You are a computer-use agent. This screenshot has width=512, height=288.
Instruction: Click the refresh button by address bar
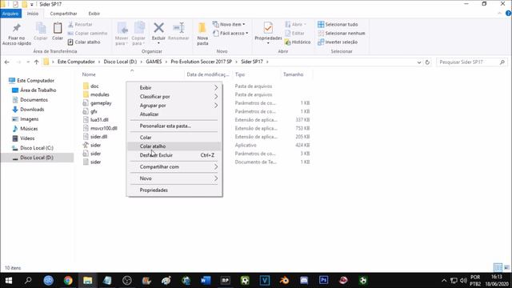tap(427, 62)
